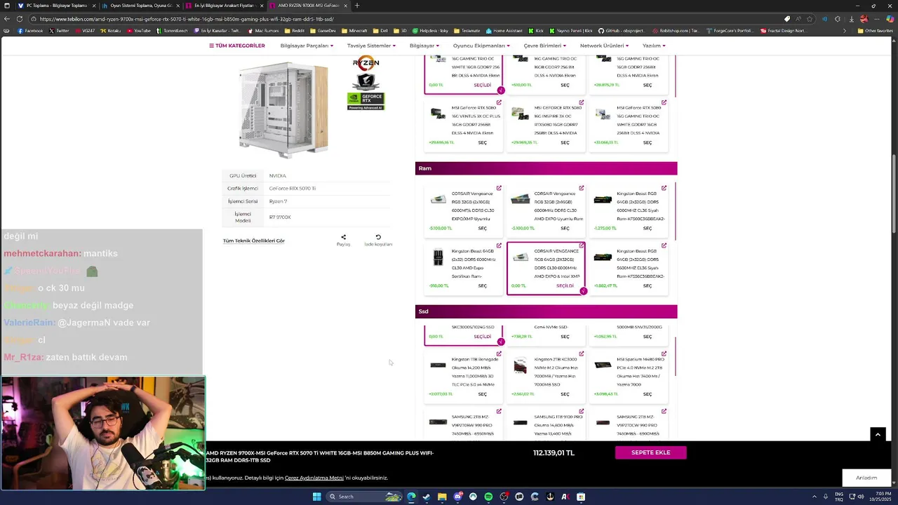The image size is (898, 505).
Task: Select MSI Spatium M480 PRO SSD via SEÇ
Action: pyautogui.click(x=648, y=393)
